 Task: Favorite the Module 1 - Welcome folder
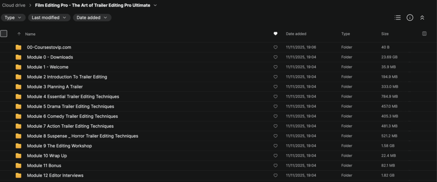[275, 67]
